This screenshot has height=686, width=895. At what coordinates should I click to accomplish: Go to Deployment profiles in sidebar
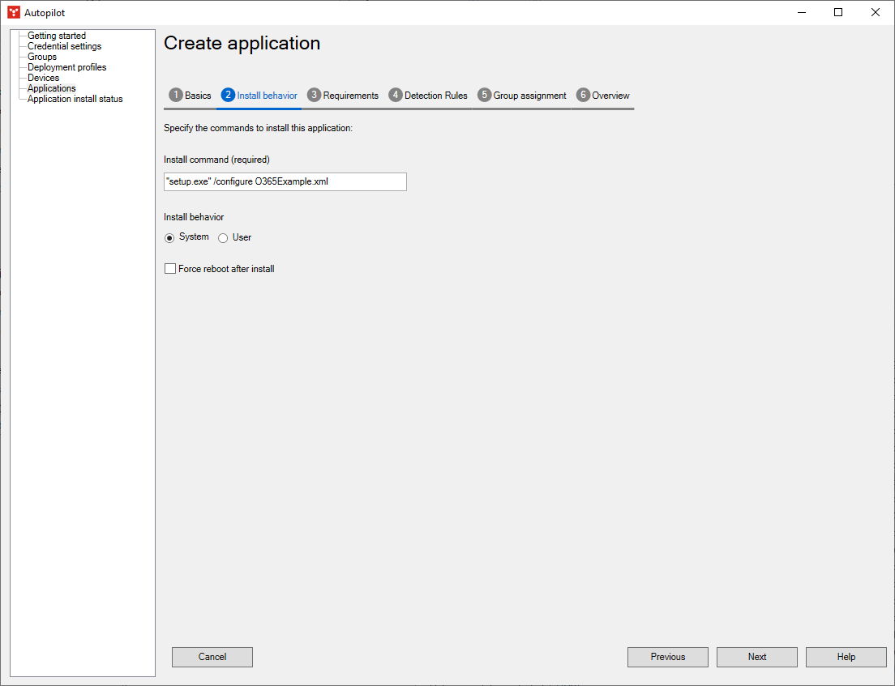tap(66, 67)
